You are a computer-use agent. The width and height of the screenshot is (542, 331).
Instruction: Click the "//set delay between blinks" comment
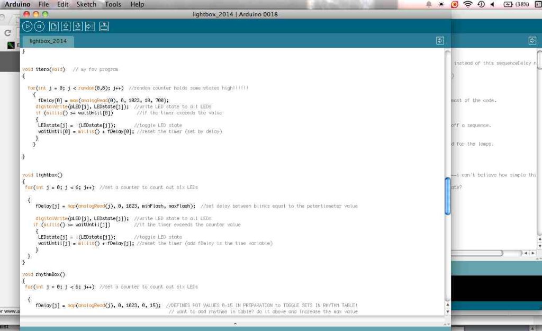click(x=279, y=206)
